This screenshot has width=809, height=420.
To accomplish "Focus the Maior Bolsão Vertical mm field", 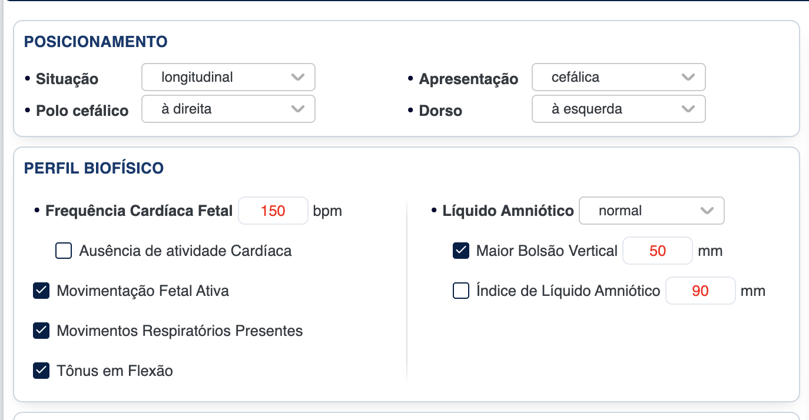I will pyautogui.click(x=657, y=251).
